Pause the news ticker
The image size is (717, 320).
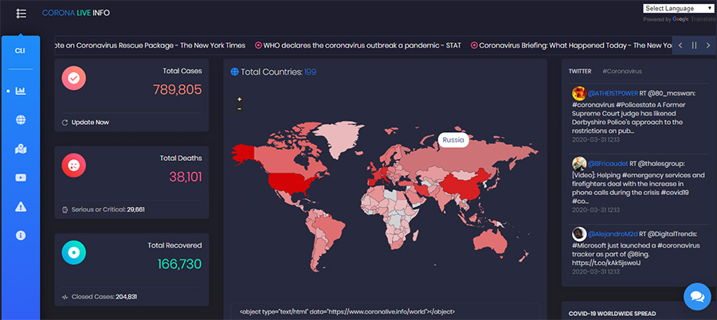(694, 45)
